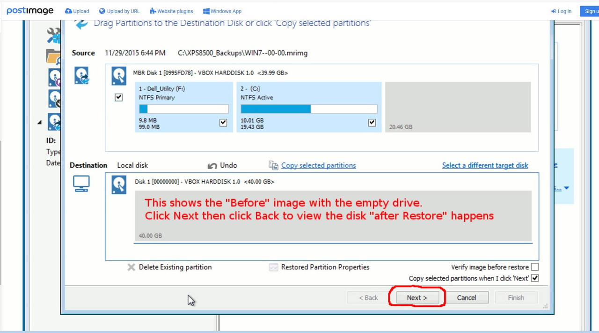Click the Next button
The width and height of the screenshot is (599, 333).
click(417, 297)
